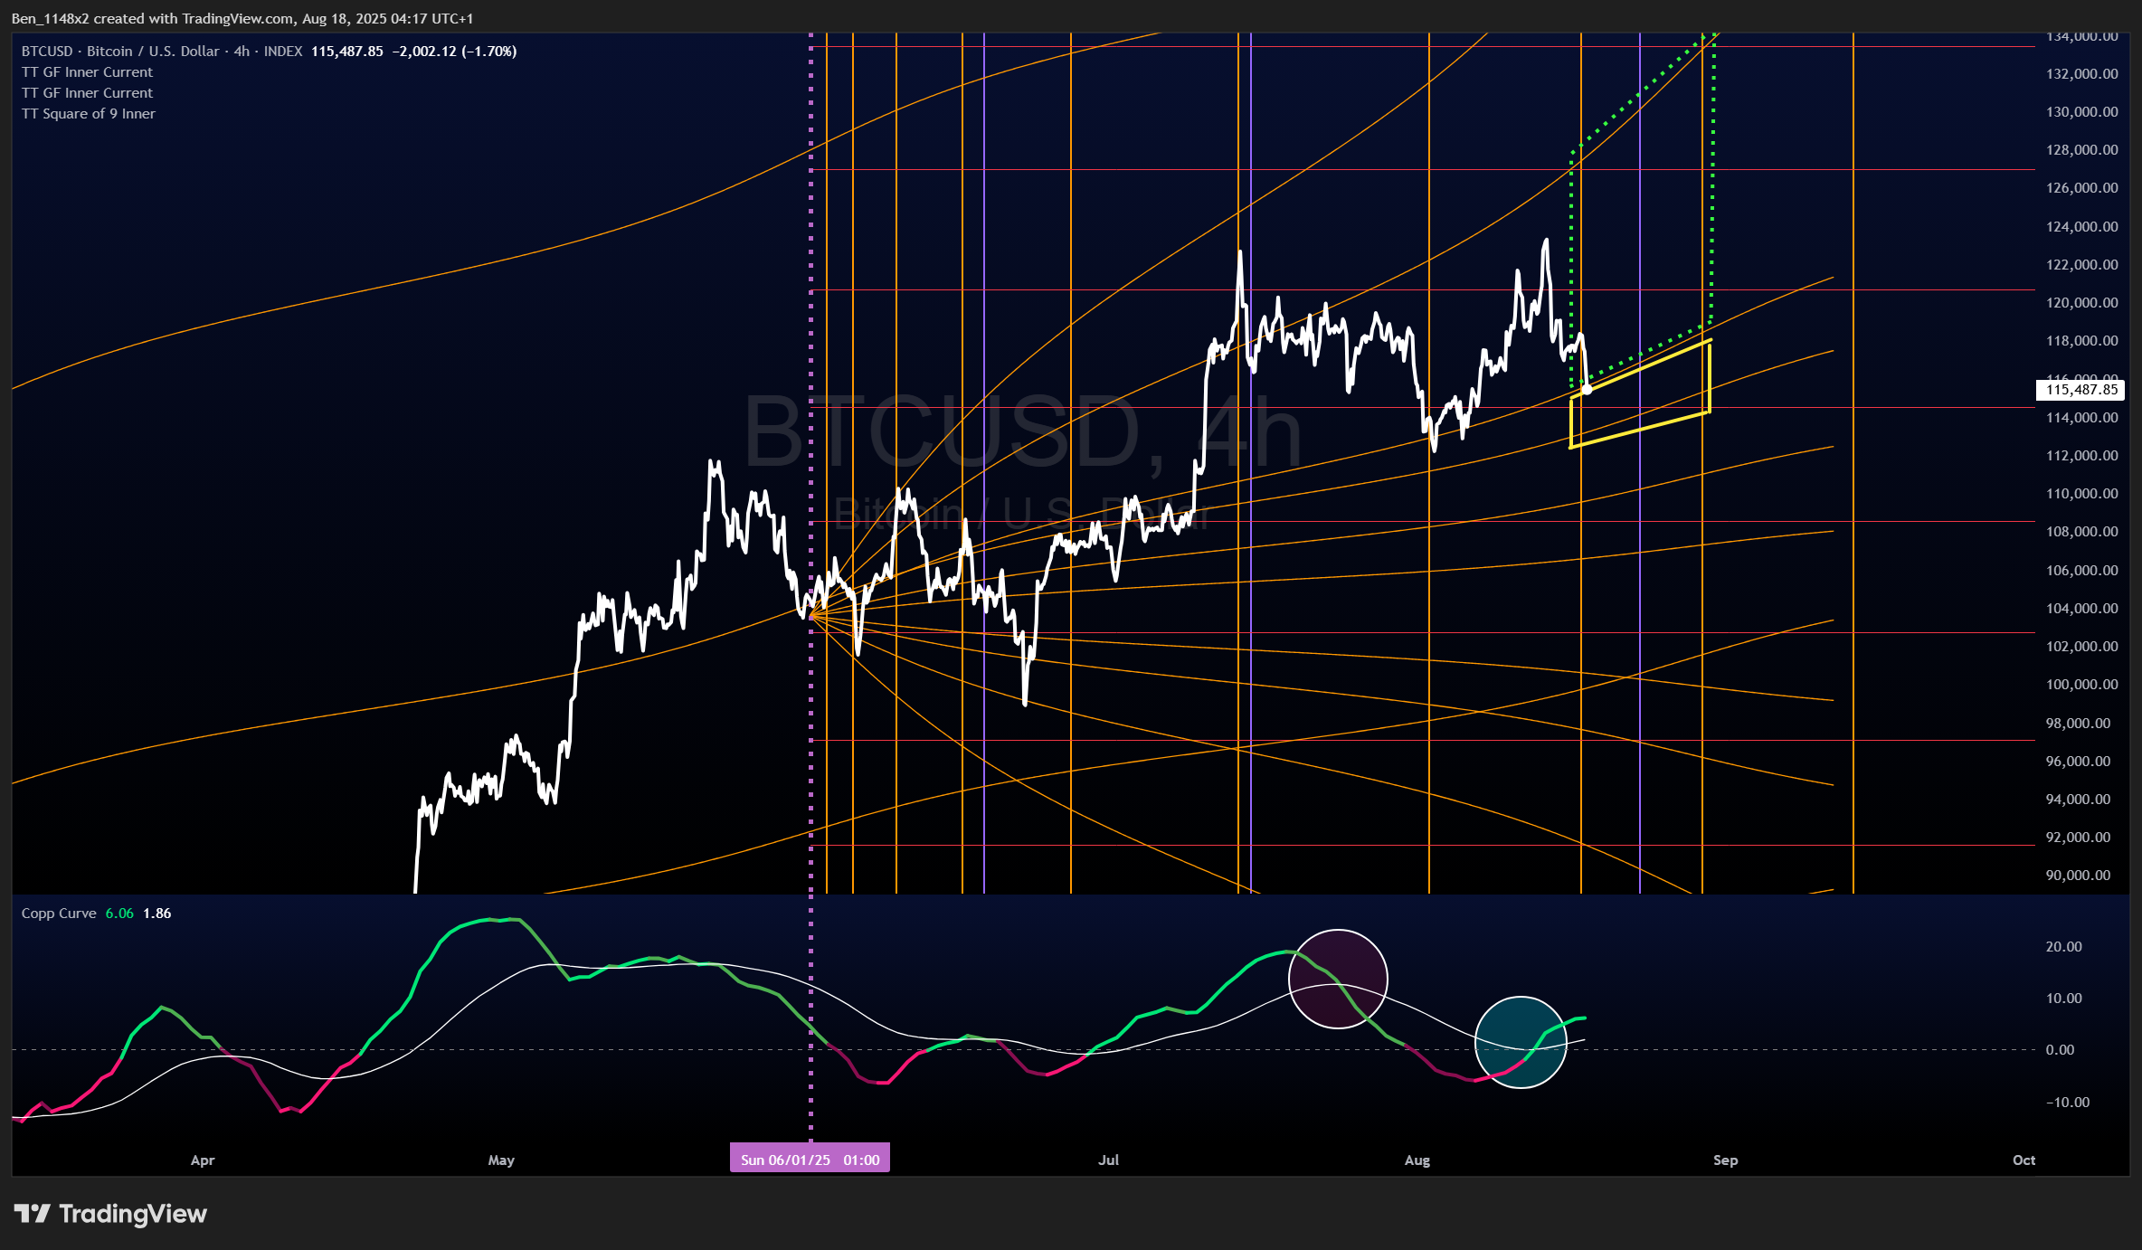Image resolution: width=2142 pixels, height=1250 pixels.
Task: Click the 100,000.00 level on the price scale
Action: click(x=2081, y=685)
